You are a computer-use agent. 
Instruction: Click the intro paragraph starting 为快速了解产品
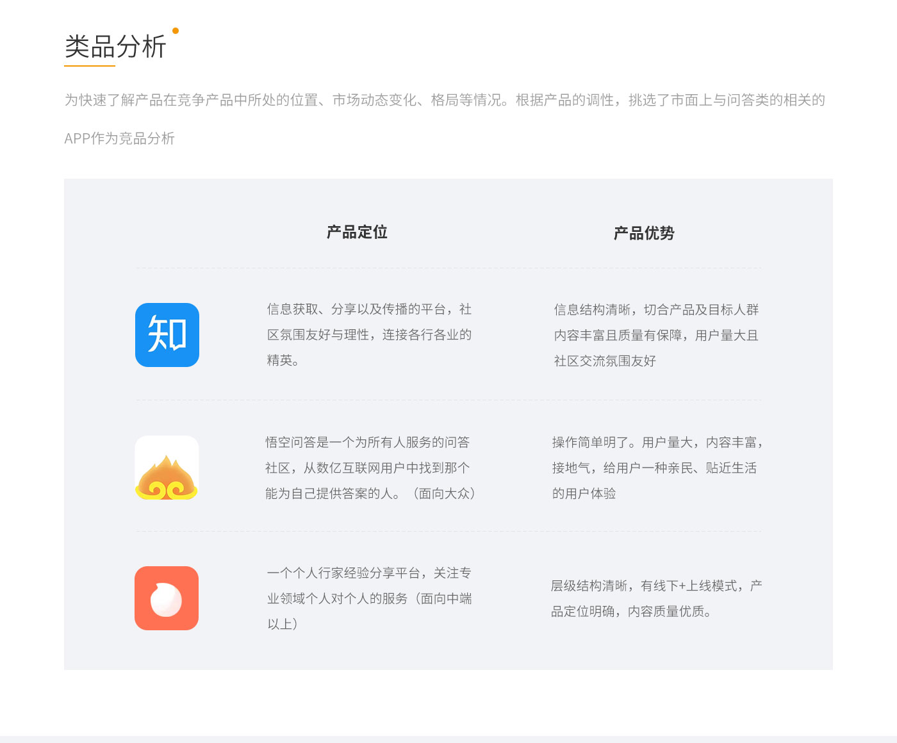click(445, 100)
